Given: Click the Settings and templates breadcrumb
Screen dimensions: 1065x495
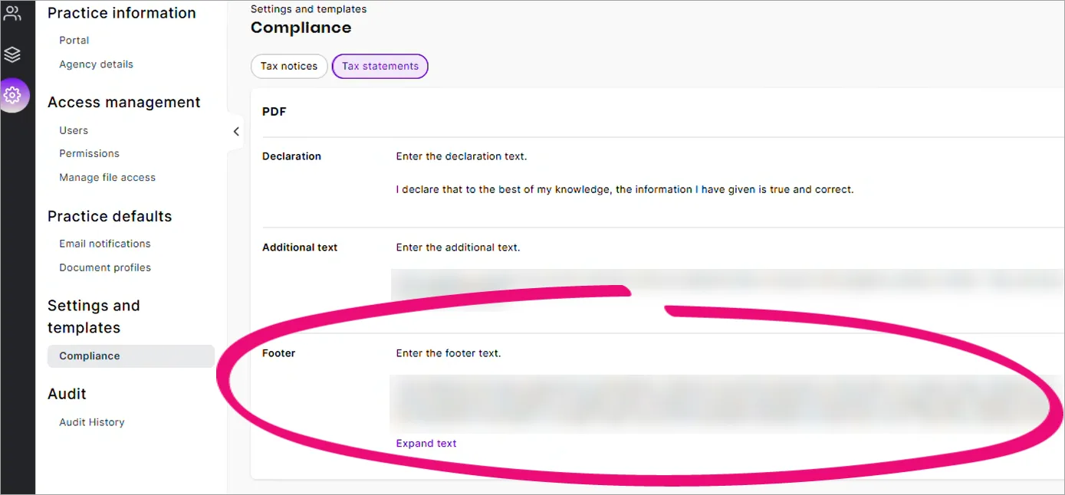Looking at the screenshot, I should coord(308,8).
